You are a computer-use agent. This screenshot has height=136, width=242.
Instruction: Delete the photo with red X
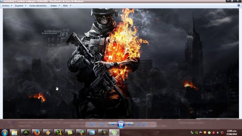click(152, 124)
